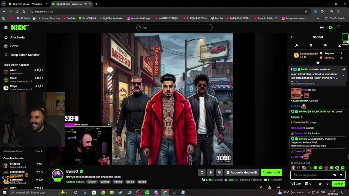
Task: Click the trash can icon in chat toolbar
Action: click(311, 45)
